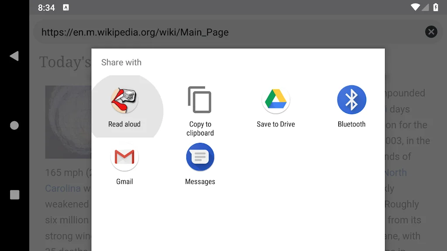Check the battery status icon
447x251 pixels.
(x=436, y=7)
